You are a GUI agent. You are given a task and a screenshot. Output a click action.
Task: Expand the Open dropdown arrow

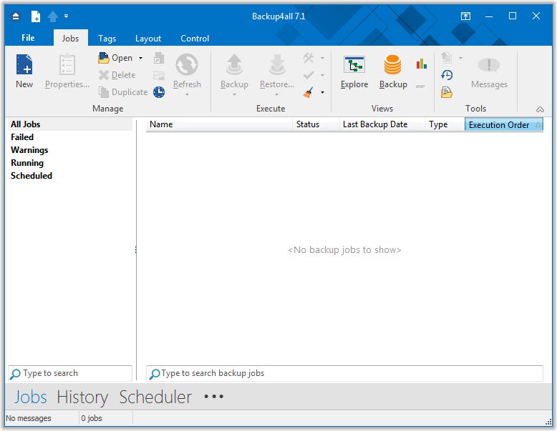(x=140, y=58)
